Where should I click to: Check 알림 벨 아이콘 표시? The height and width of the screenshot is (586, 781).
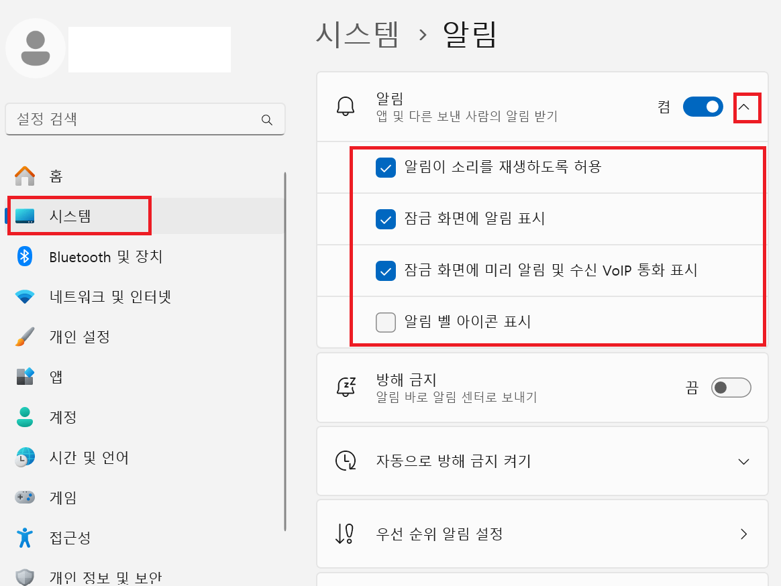point(386,323)
